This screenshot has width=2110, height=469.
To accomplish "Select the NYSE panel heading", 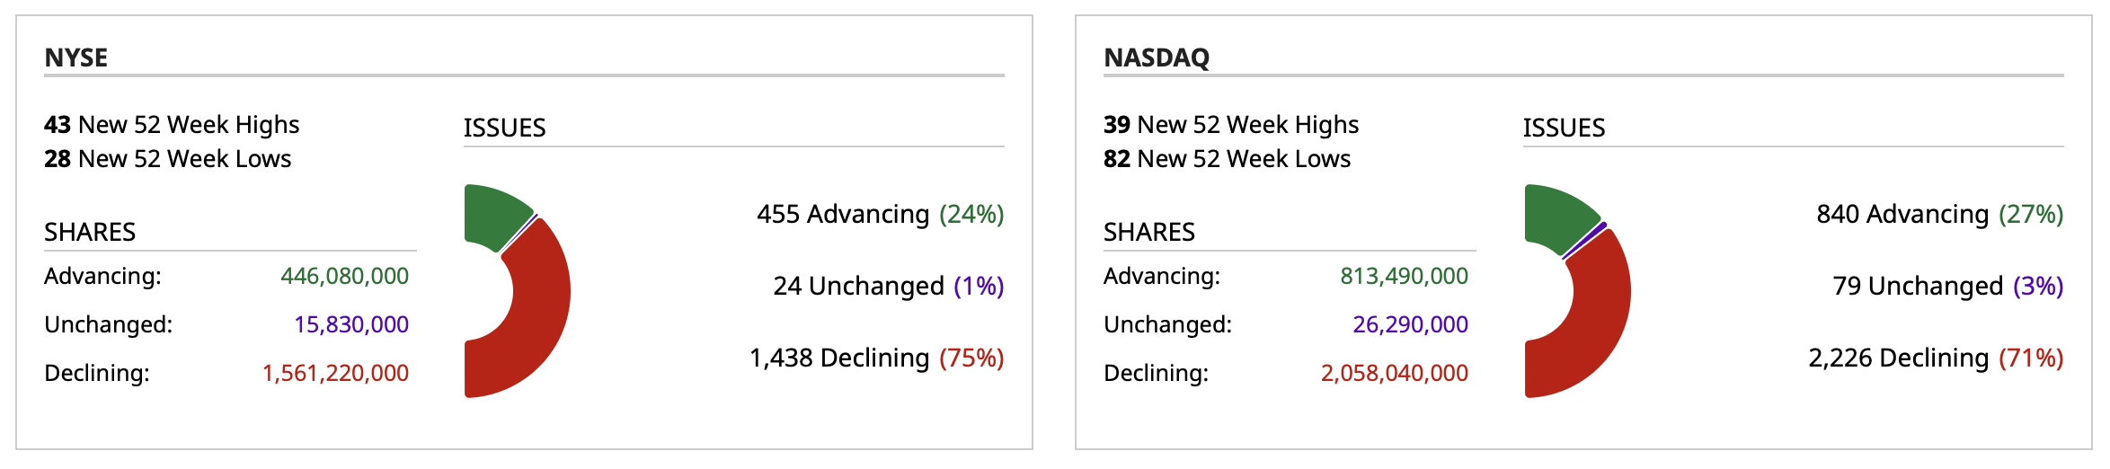I will point(76,58).
